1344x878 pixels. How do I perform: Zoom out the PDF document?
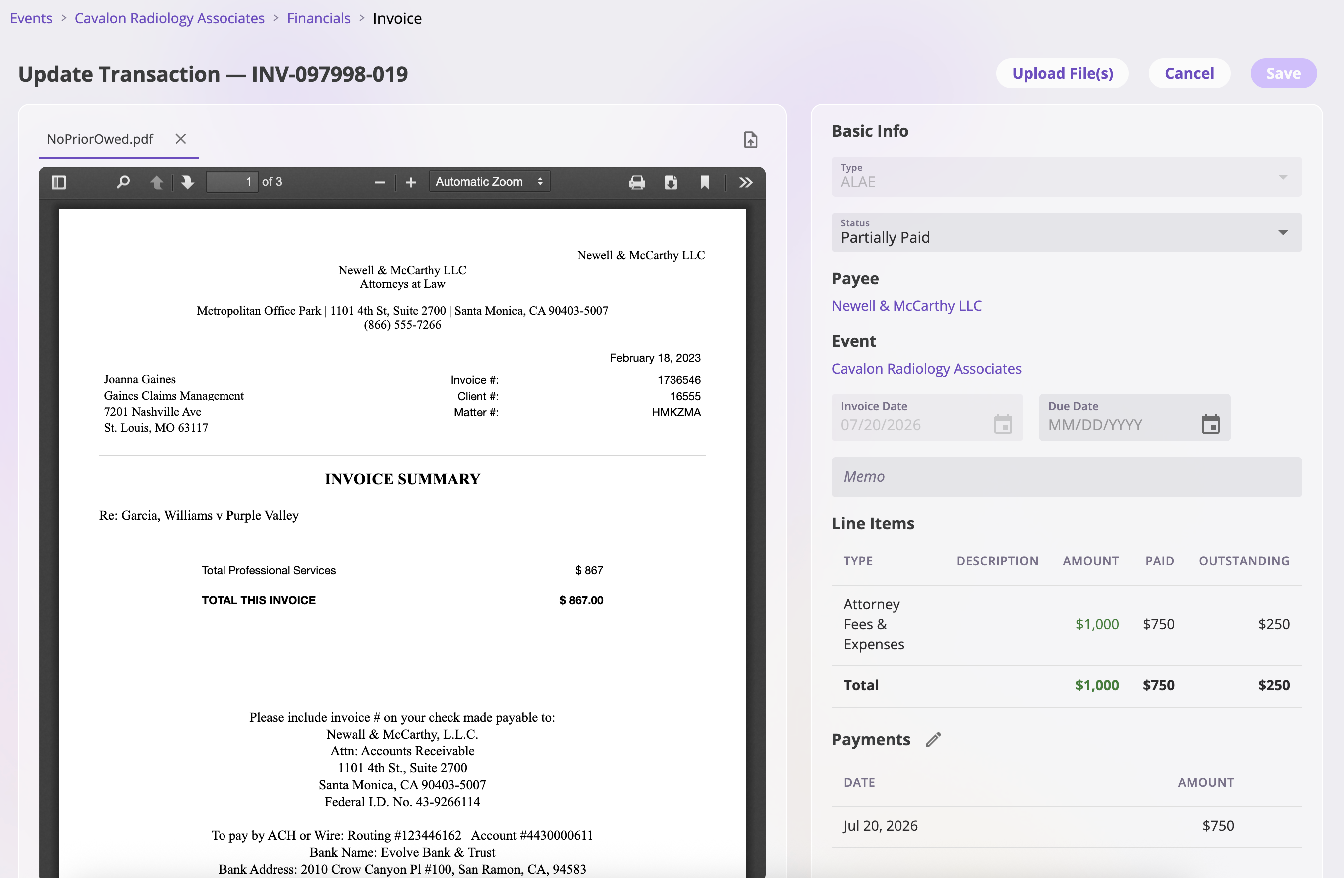point(380,182)
